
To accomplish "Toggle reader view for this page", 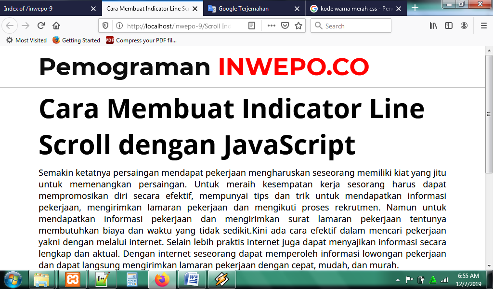I will point(251,26).
